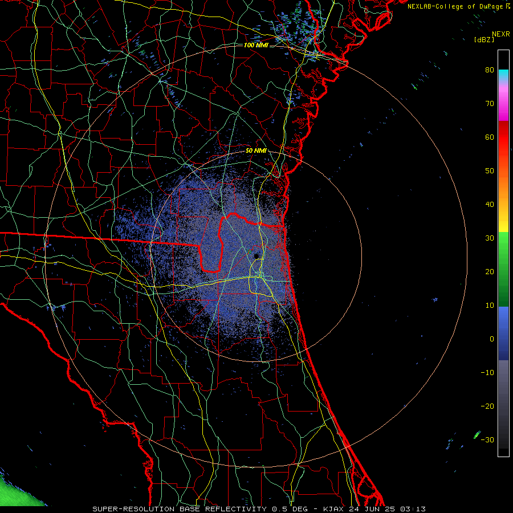The height and width of the screenshot is (513, 513).
Task: Click the 20 value on the dBZ scale
Action: 490,271
